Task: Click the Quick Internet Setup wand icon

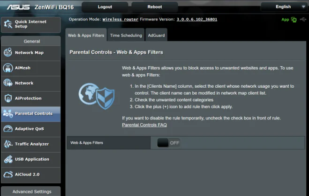Action: click(8, 24)
